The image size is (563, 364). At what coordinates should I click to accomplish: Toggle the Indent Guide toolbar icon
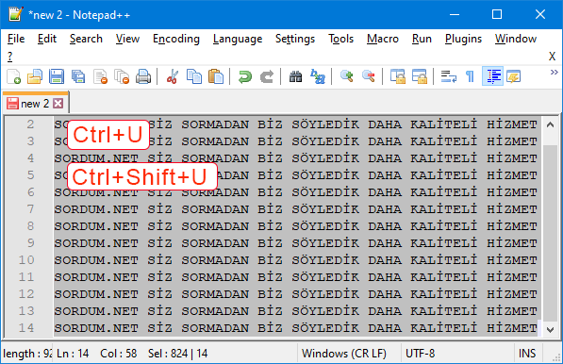pyautogui.click(x=493, y=76)
